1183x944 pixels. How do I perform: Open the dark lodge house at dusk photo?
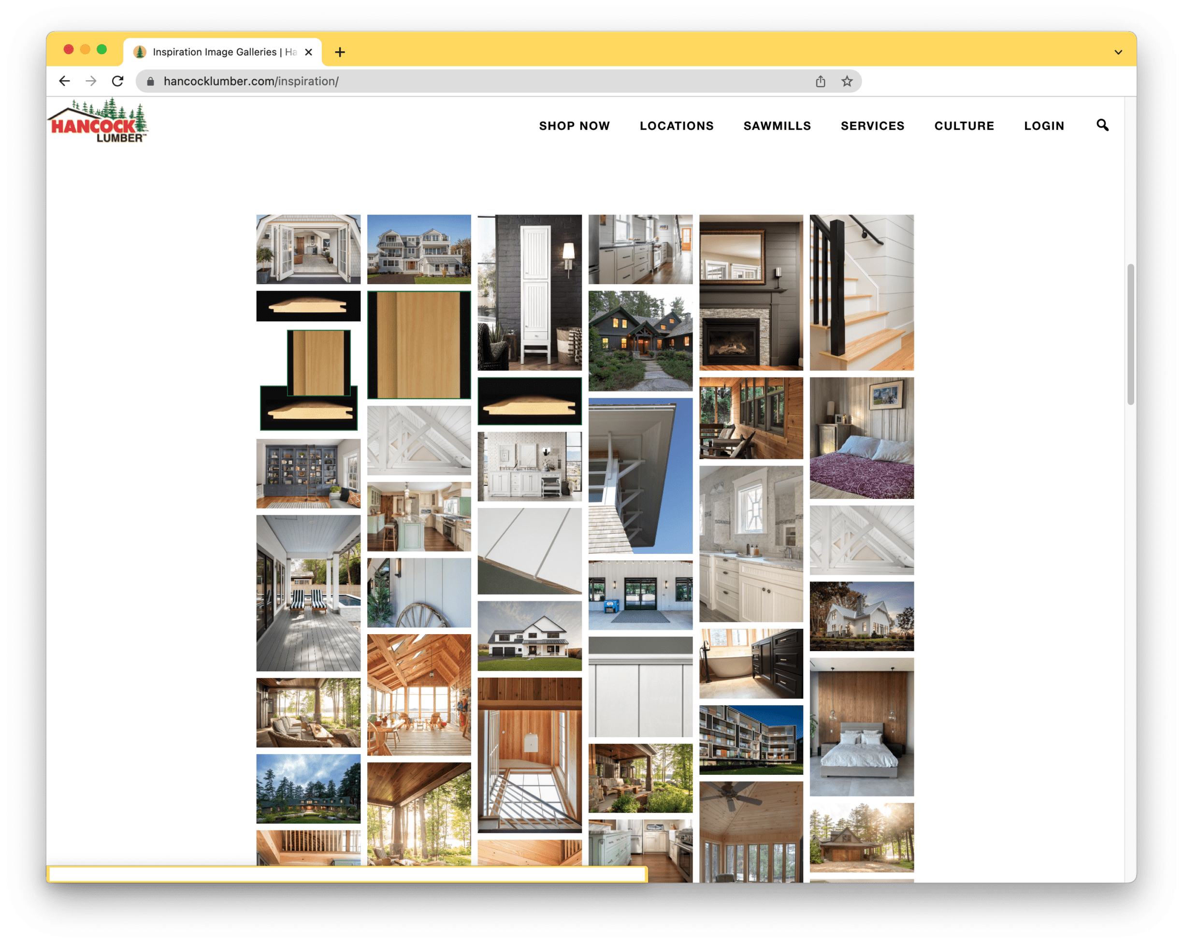[640, 341]
